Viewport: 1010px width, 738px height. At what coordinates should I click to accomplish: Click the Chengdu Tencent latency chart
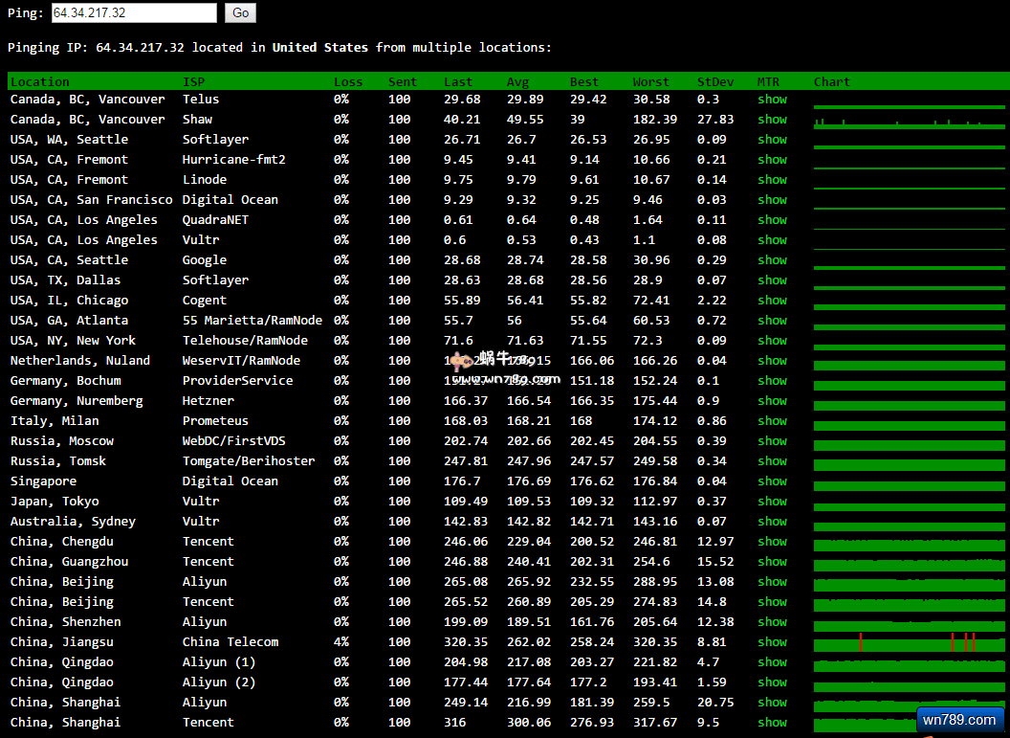pos(909,543)
